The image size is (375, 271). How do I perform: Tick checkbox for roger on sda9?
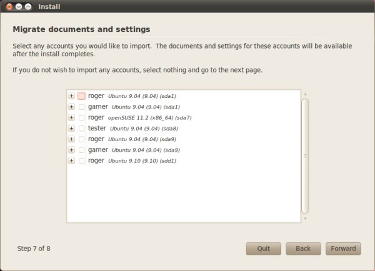click(x=82, y=139)
